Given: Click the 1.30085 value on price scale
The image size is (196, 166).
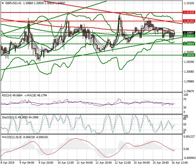Looking at the screenshot, I should [189, 72].
